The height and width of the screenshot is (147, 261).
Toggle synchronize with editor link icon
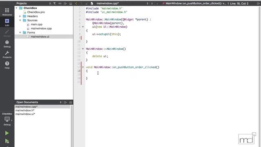[x=60, y=3]
